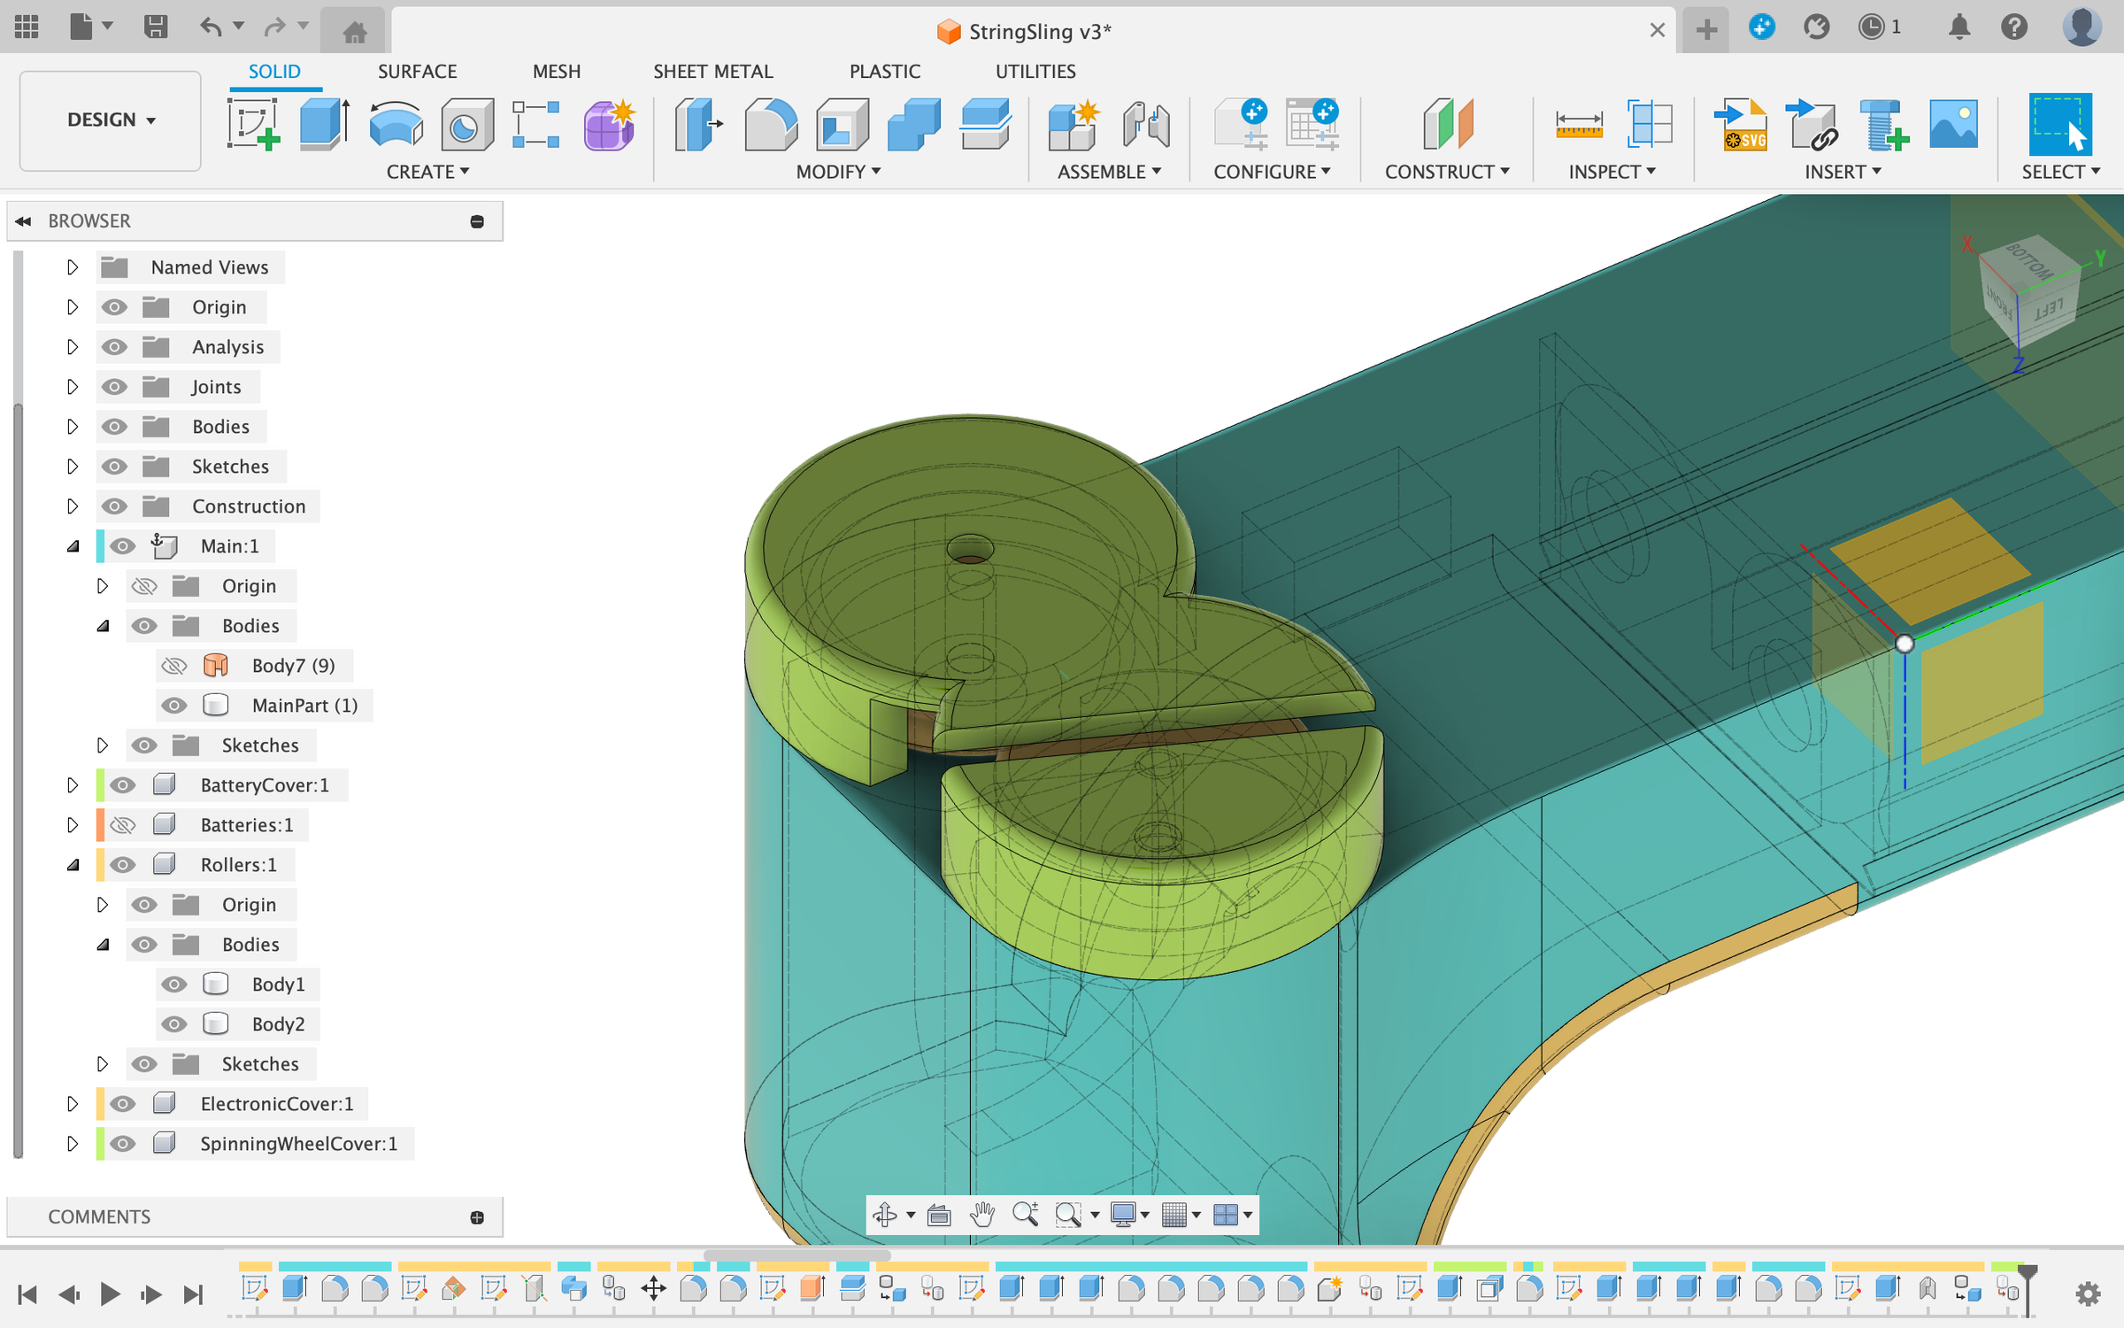Click the Joint tool in Assemble
Screen dimensions: 2124x1328
coord(1145,124)
